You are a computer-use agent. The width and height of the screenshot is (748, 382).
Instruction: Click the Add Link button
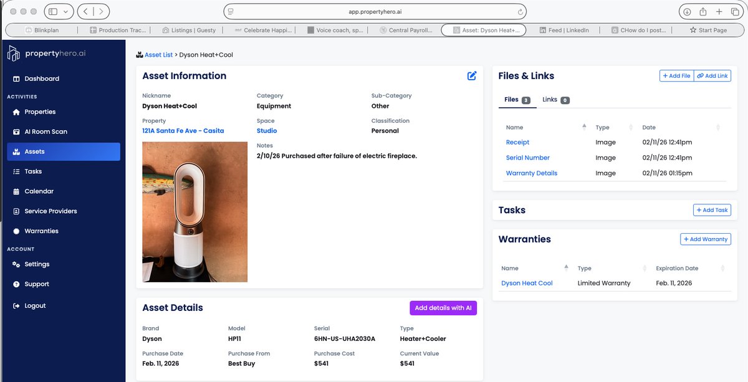click(712, 76)
